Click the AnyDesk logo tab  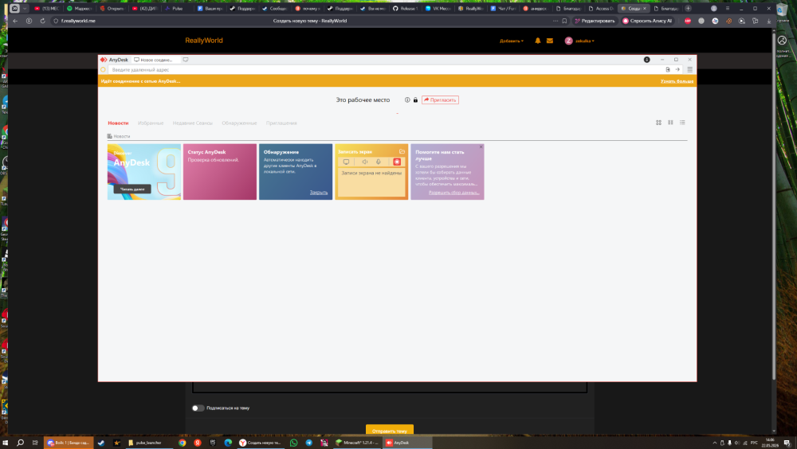tap(114, 60)
